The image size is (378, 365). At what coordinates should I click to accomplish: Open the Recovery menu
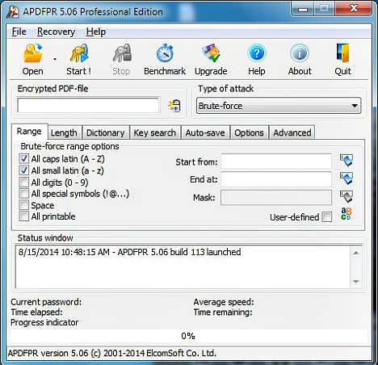pyautogui.click(x=56, y=31)
